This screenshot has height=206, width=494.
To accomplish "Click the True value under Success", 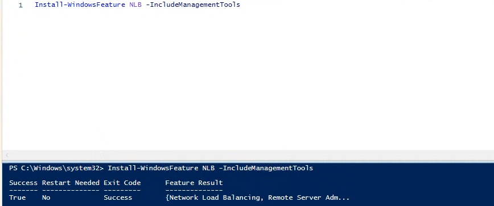I will tap(17, 197).
